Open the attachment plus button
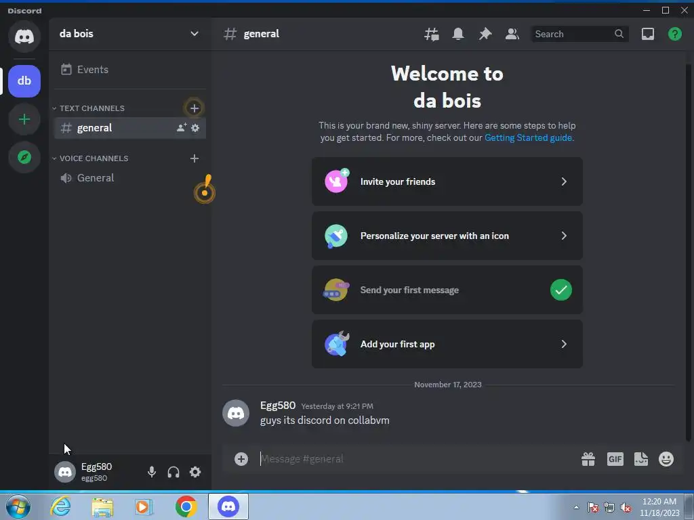Image resolution: width=694 pixels, height=520 pixels. (241, 459)
